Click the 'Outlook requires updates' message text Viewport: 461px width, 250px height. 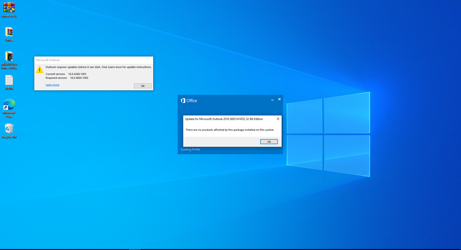tap(98, 67)
